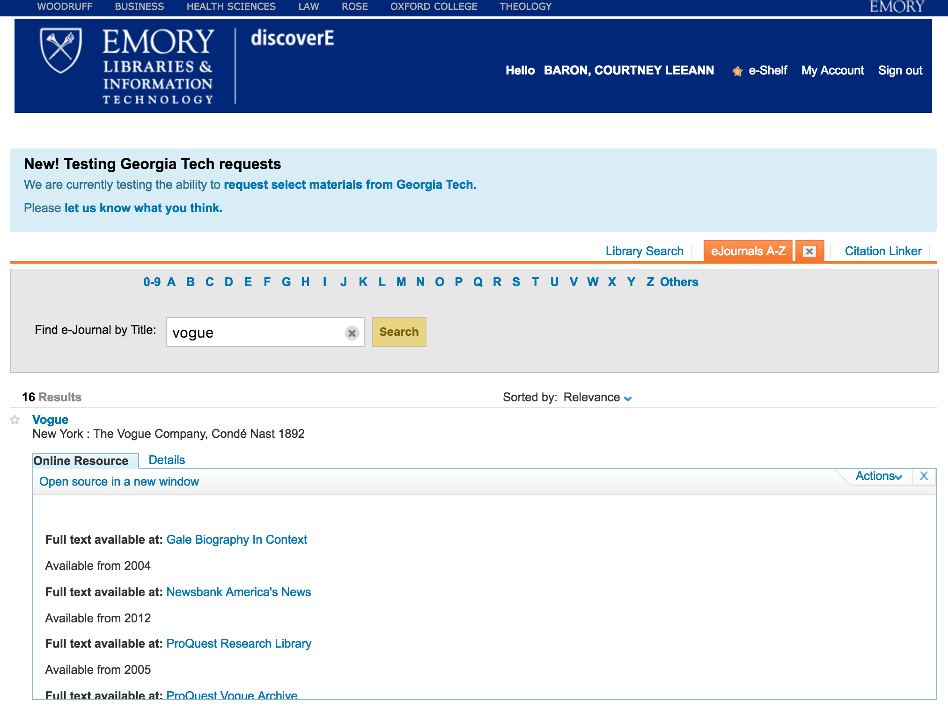Click the e-Shelf star icon
This screenshot has width=948, height=709.
737,71
